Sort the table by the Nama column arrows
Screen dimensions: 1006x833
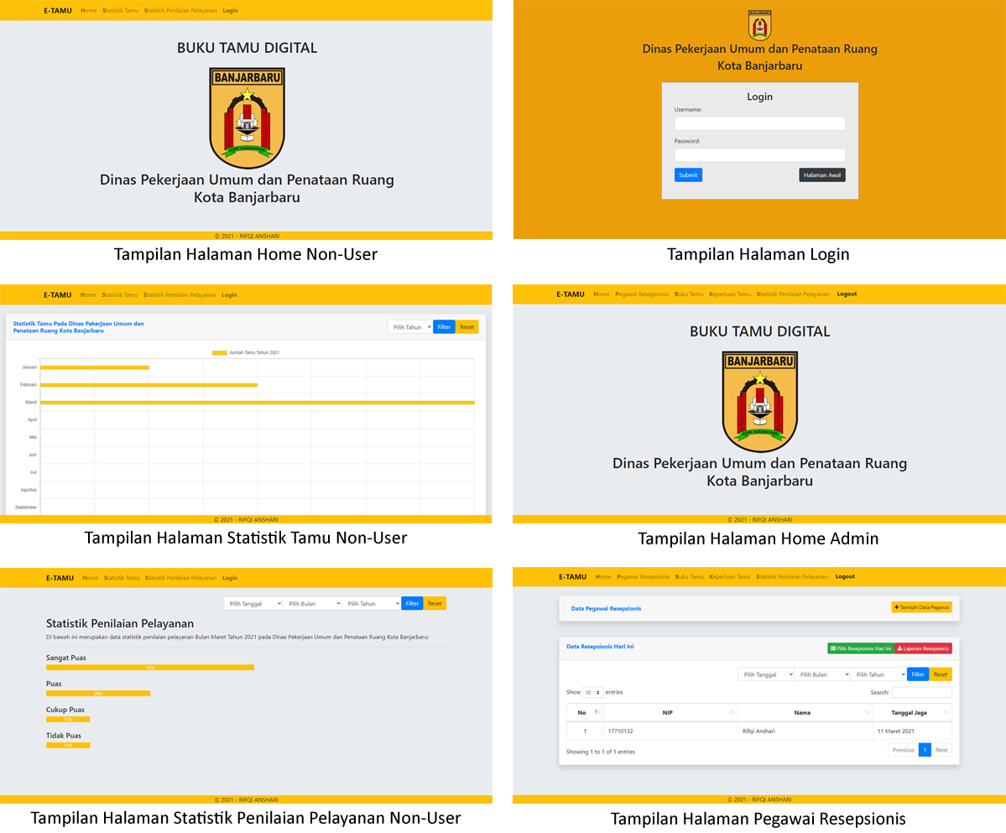tap(867, 712)
